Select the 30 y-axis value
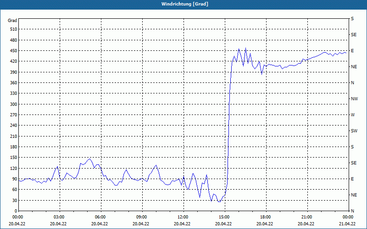This screenshot has width=367, height=229. [15, 200]
